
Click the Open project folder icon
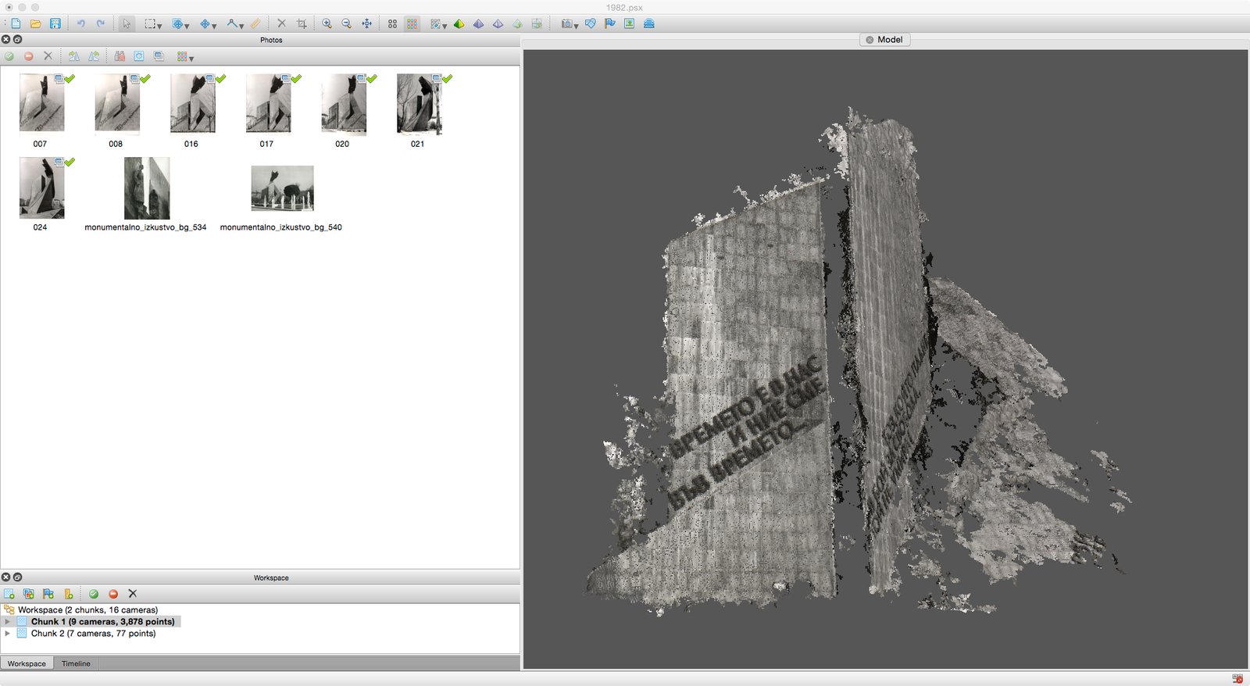35,23
